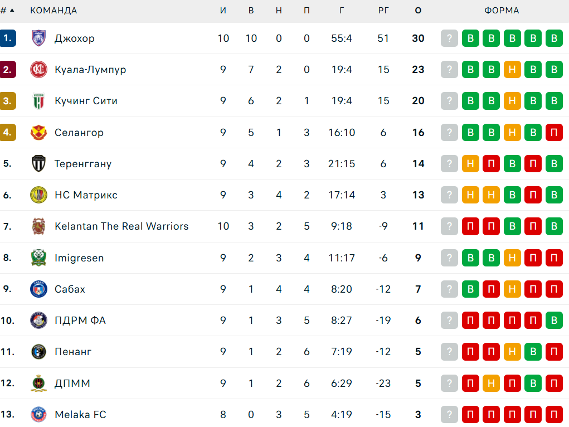The height and width of the screenshot is (427, 569).
Task: Click the Kelantan The Real Warriors logo
Action: click(38, 226)
